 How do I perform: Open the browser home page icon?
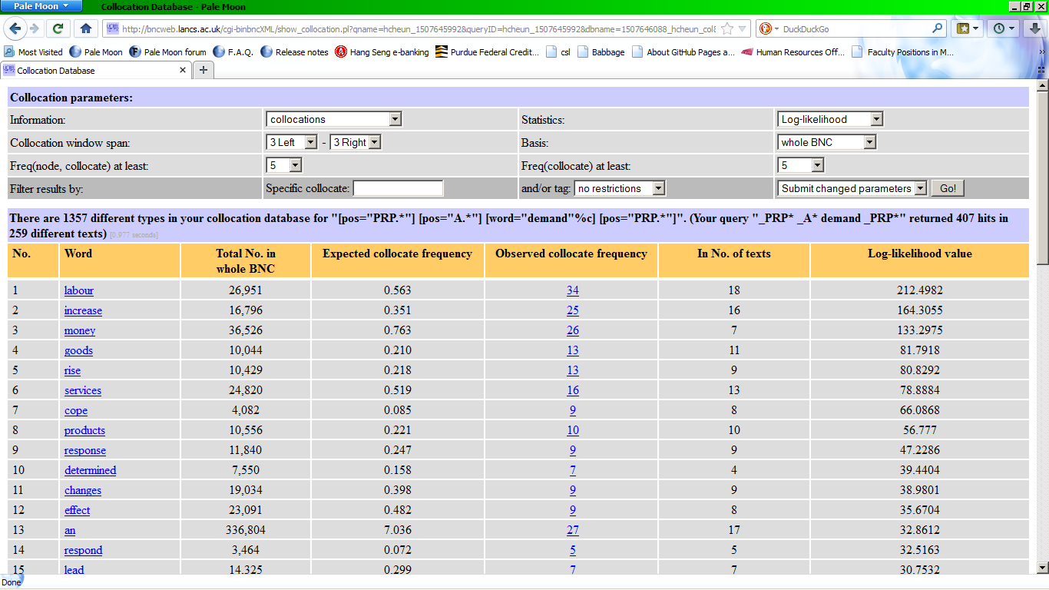click(x=85, y=29)
